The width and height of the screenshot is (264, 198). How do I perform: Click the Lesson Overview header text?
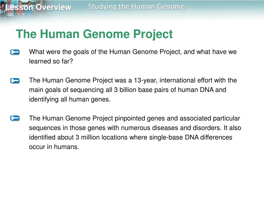[x=38, y=7]
